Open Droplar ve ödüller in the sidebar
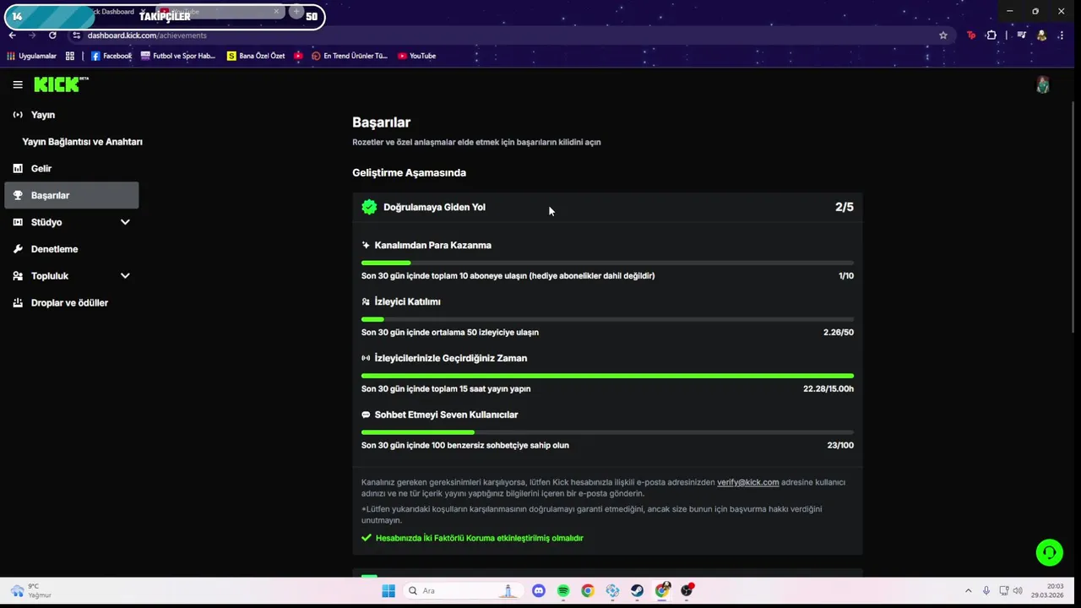 pyautogui.click(x=71, y=302)
